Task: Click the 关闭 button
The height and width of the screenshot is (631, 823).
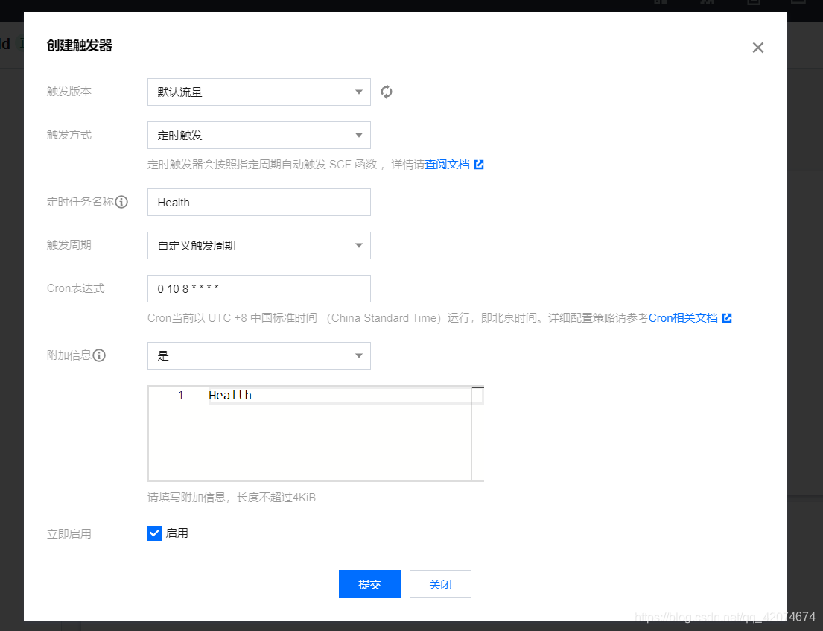Action: [x=440, y=584]
